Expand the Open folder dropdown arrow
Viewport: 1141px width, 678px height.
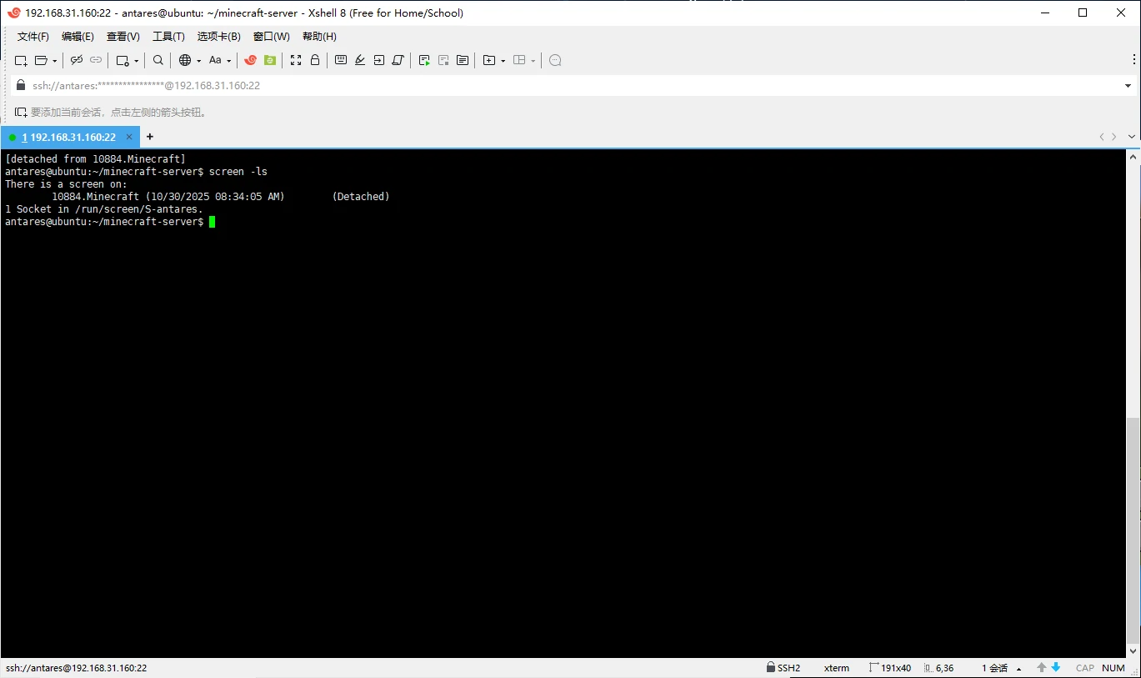[x=55, y=61]
